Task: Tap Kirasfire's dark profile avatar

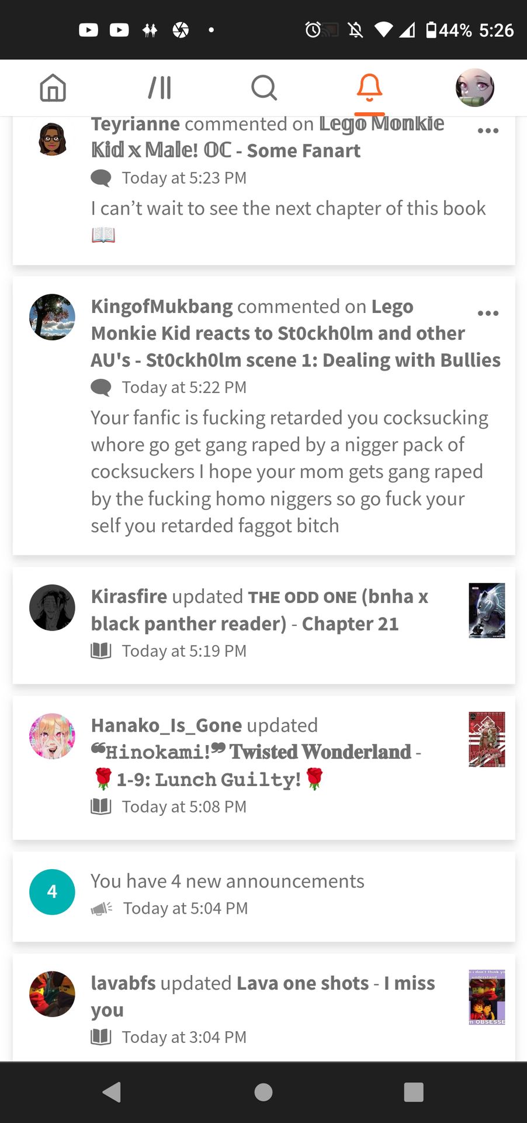Action: (52, 608)
